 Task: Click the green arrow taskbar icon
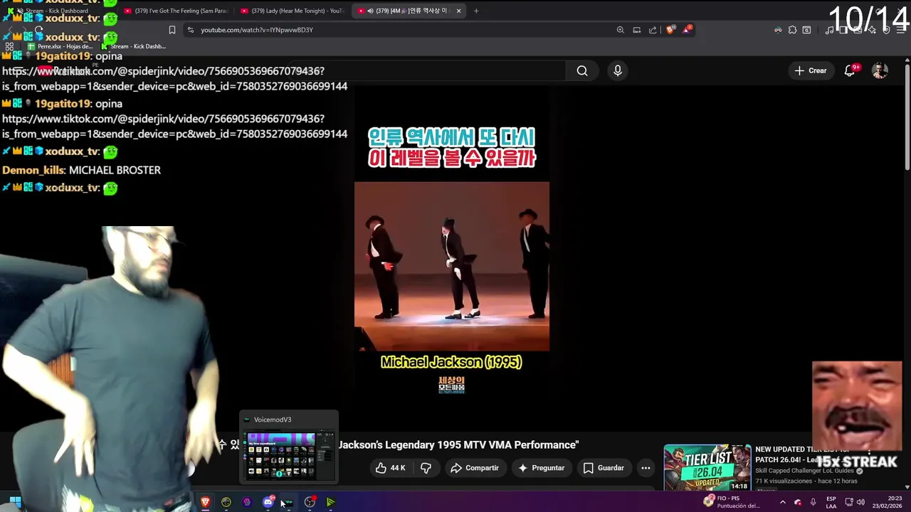330,502
